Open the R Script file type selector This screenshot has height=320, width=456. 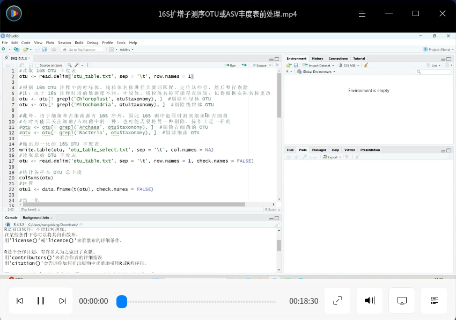tap(272, 209)
